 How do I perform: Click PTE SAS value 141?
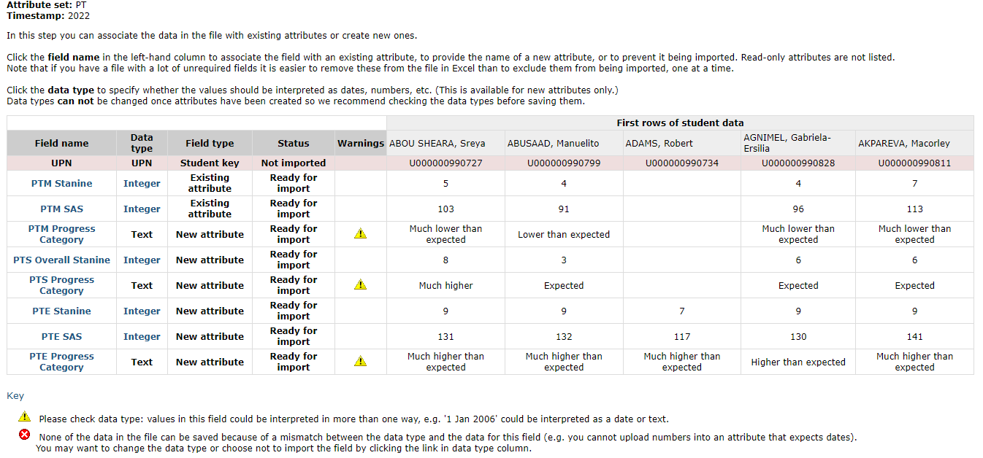coord(914,336)
